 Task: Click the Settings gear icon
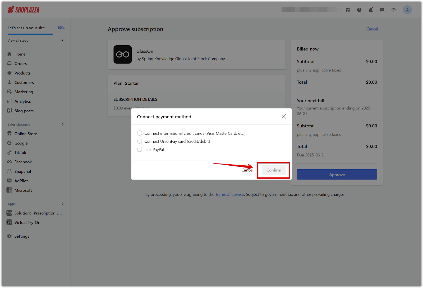click(x=10, y=236)
